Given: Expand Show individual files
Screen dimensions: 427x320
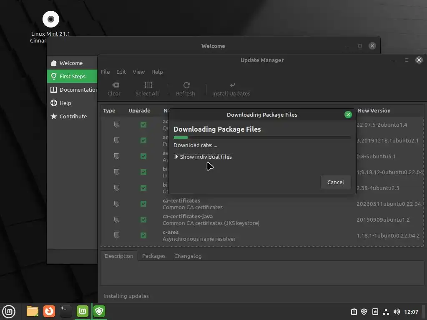Looking at the screenshot, I should point(203,157).
